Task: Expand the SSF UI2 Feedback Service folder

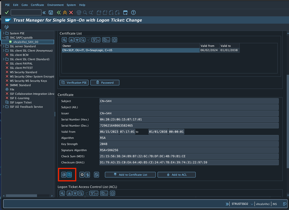Action: click(3, 107)
